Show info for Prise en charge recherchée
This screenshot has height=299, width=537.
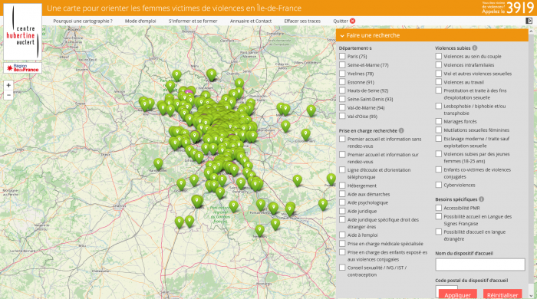401,130
